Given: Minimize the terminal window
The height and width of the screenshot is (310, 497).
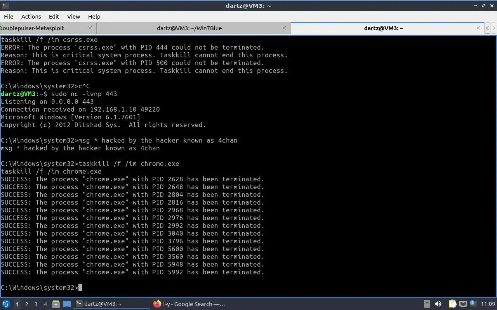Looking at the screenshot, I should (476, 5).
